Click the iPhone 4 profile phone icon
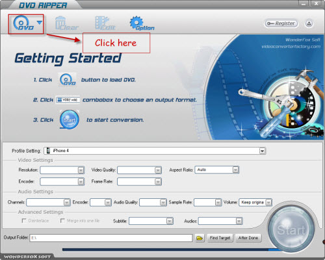The image size is (325, 260). [48, 151]
